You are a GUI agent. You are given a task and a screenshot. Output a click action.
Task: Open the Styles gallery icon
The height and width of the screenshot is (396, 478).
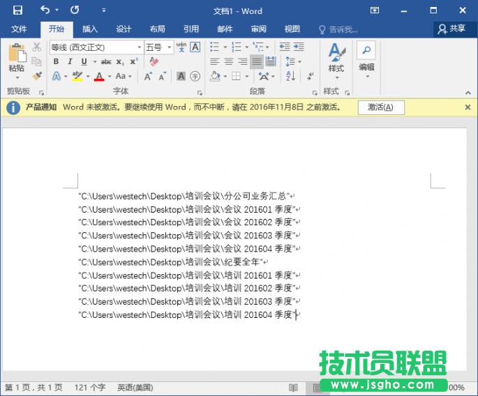click(x=336, y=56)
